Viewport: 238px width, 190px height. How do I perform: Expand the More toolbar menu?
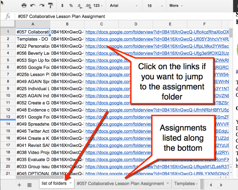click(x=176, y=6)
